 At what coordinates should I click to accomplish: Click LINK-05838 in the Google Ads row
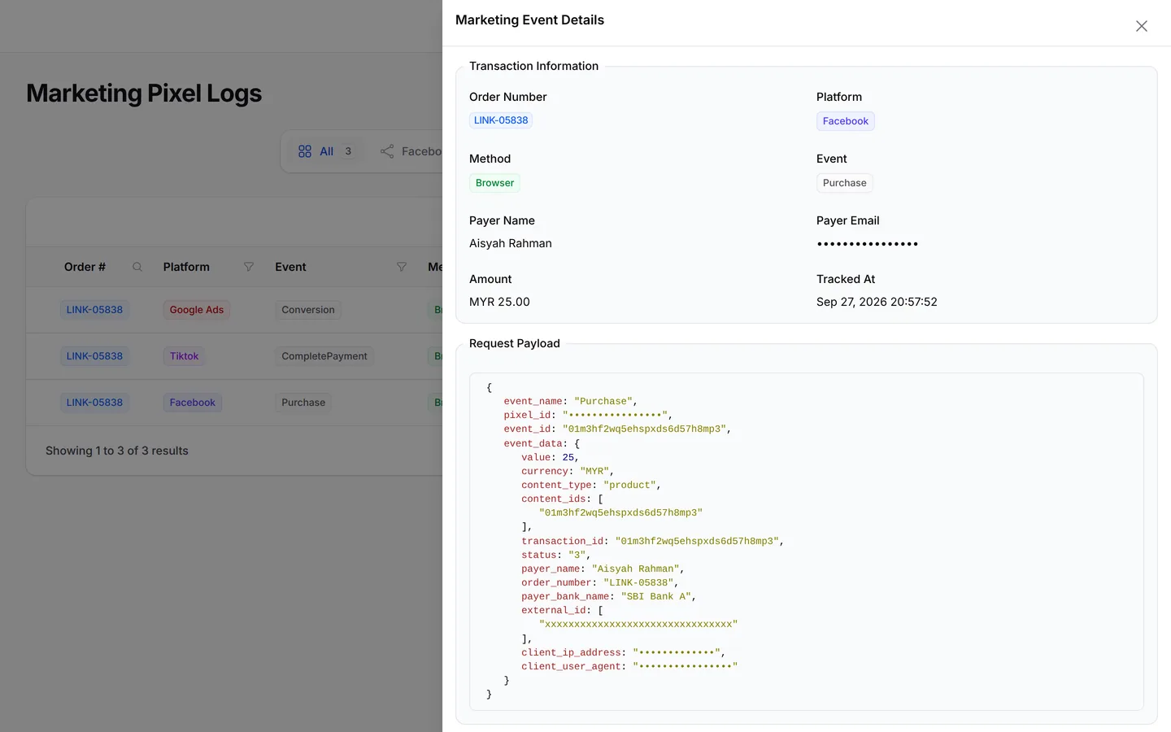pos(94,310)
